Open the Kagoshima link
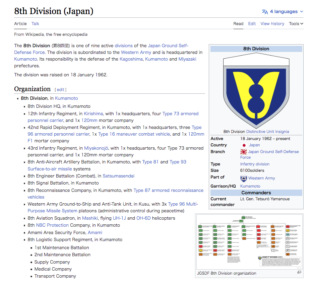Image resolution: width=319 pixels, height=284 pixels. tap(131, 59)
